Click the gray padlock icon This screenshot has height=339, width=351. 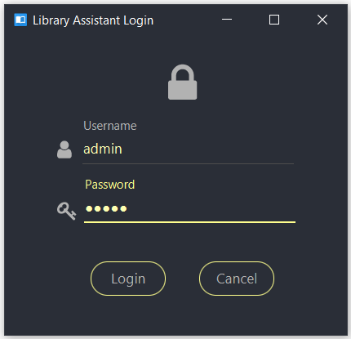tap(182, 82)
